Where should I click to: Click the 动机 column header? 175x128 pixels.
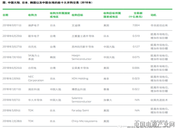153,15
